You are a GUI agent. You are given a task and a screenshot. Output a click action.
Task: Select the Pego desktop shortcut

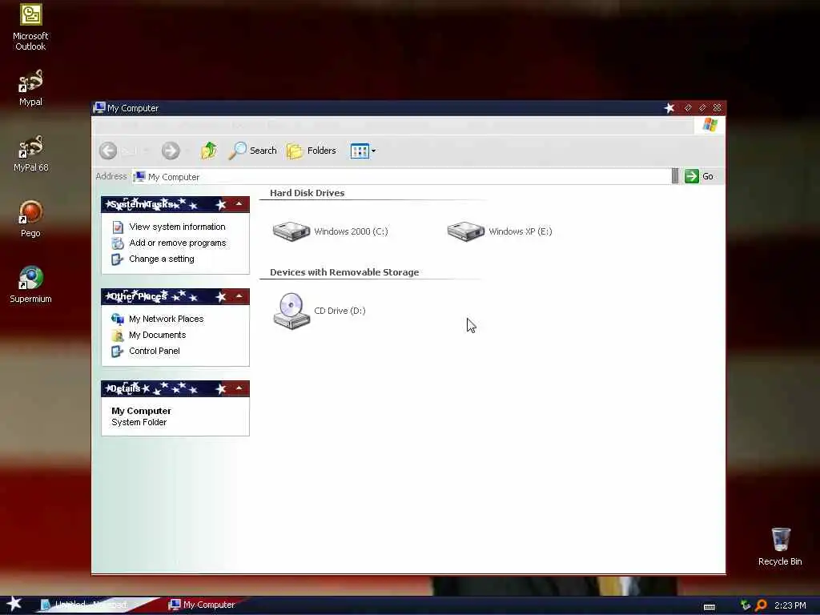30,219
